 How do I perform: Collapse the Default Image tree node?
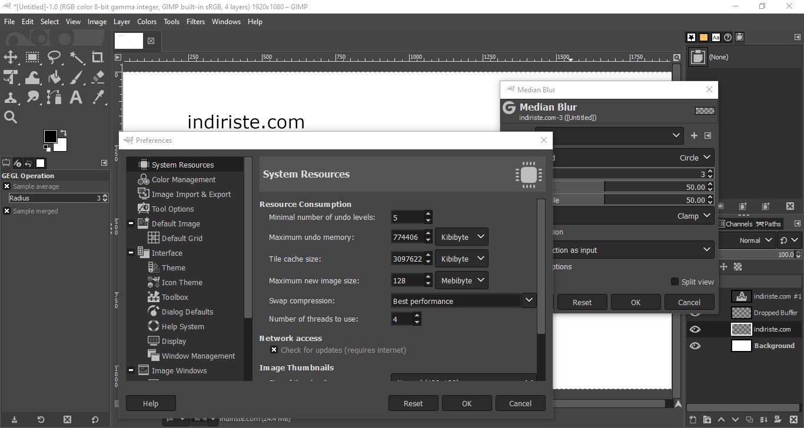pos(131,223)
